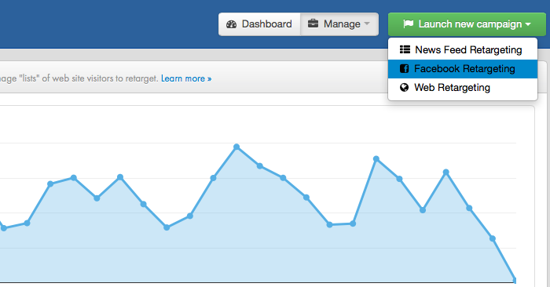This screenshot has height=287, width=550.
Task: Click the Facebook logo icon in dropdown
Action: (404, 68)
